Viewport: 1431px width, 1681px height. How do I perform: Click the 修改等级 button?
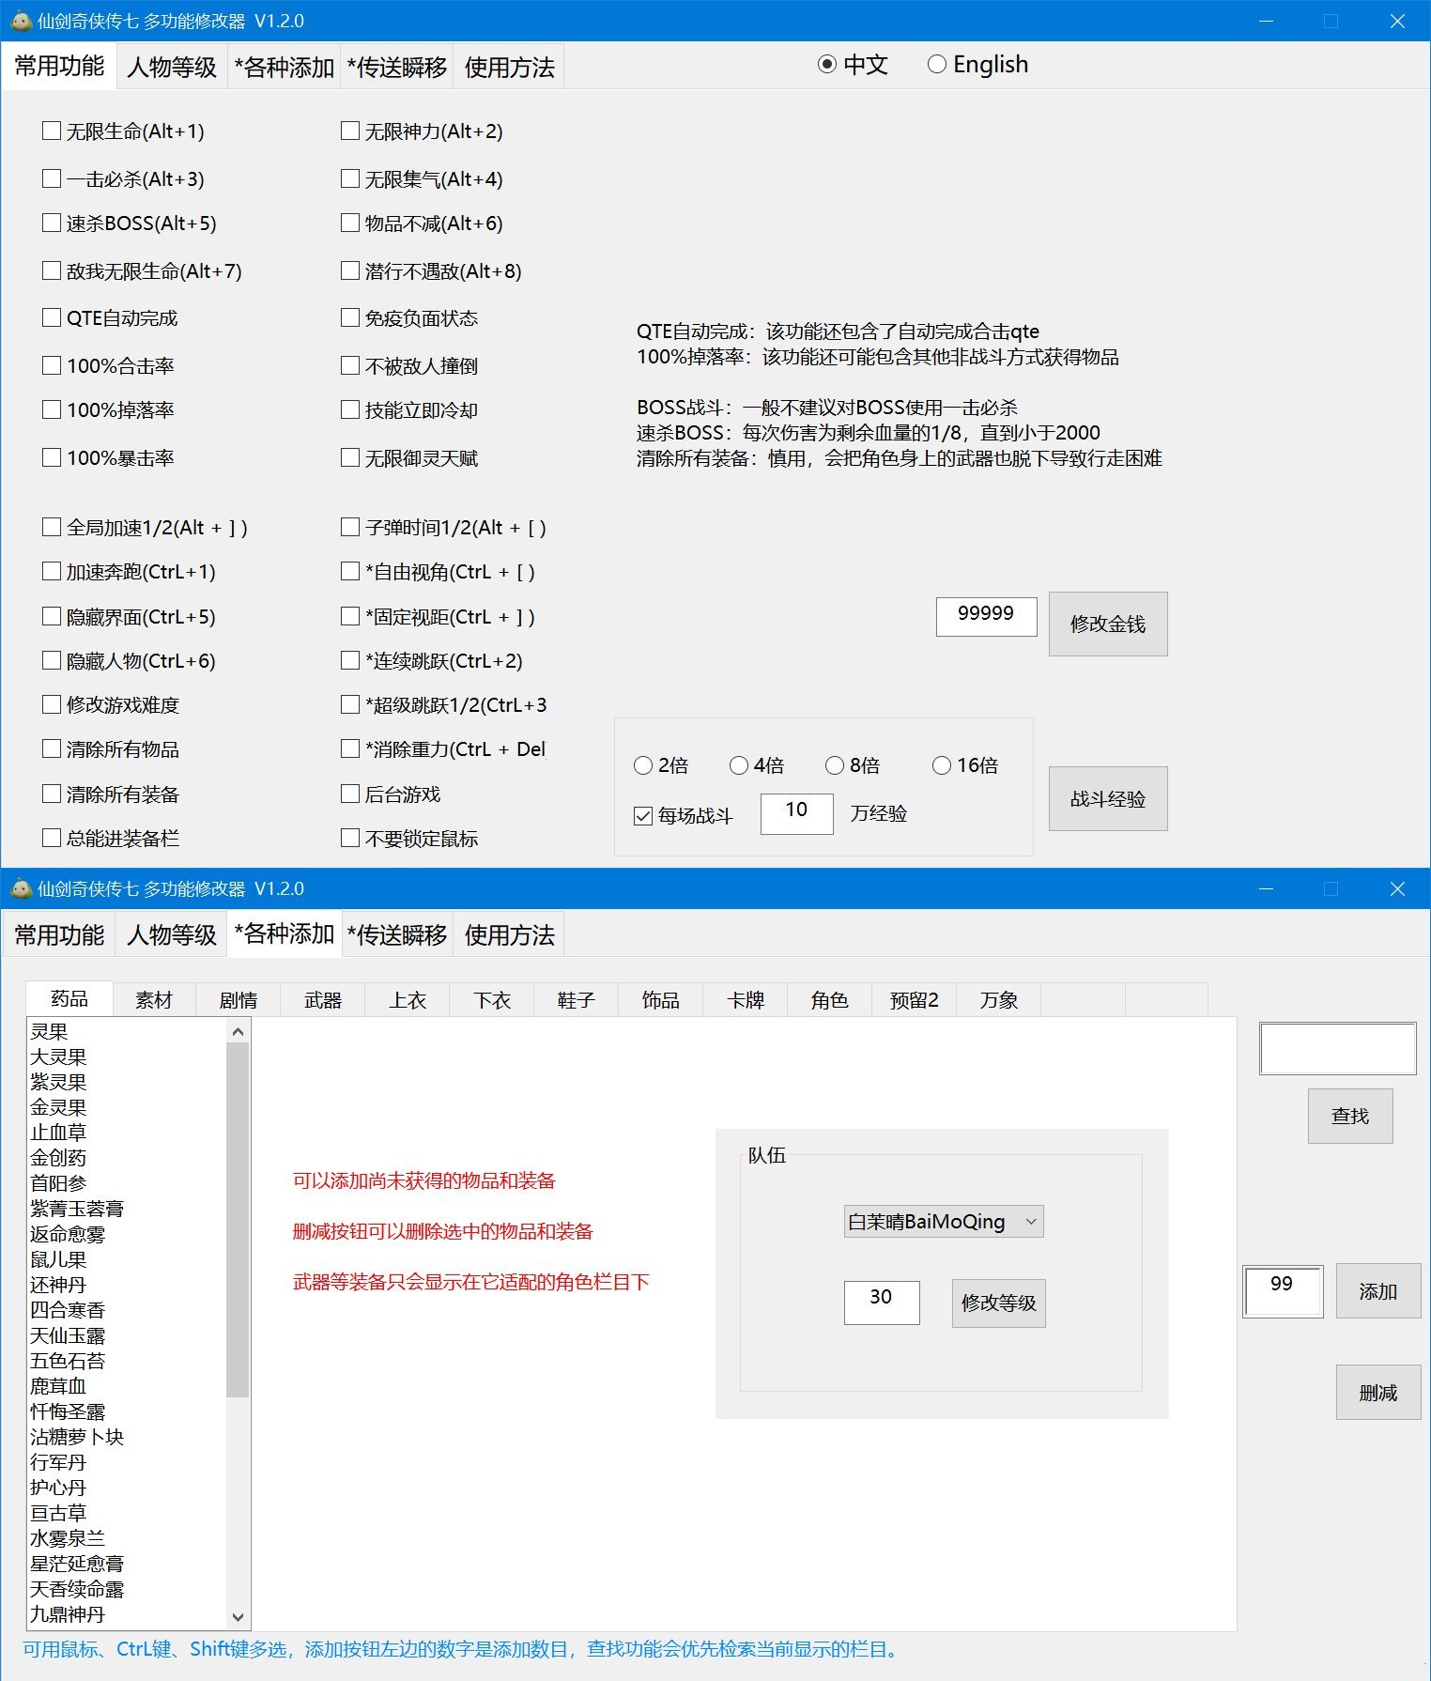[x=999, y=1303]
